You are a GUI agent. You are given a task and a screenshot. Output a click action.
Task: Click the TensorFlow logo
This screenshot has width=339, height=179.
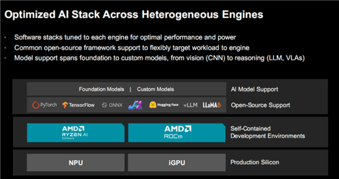78,105
